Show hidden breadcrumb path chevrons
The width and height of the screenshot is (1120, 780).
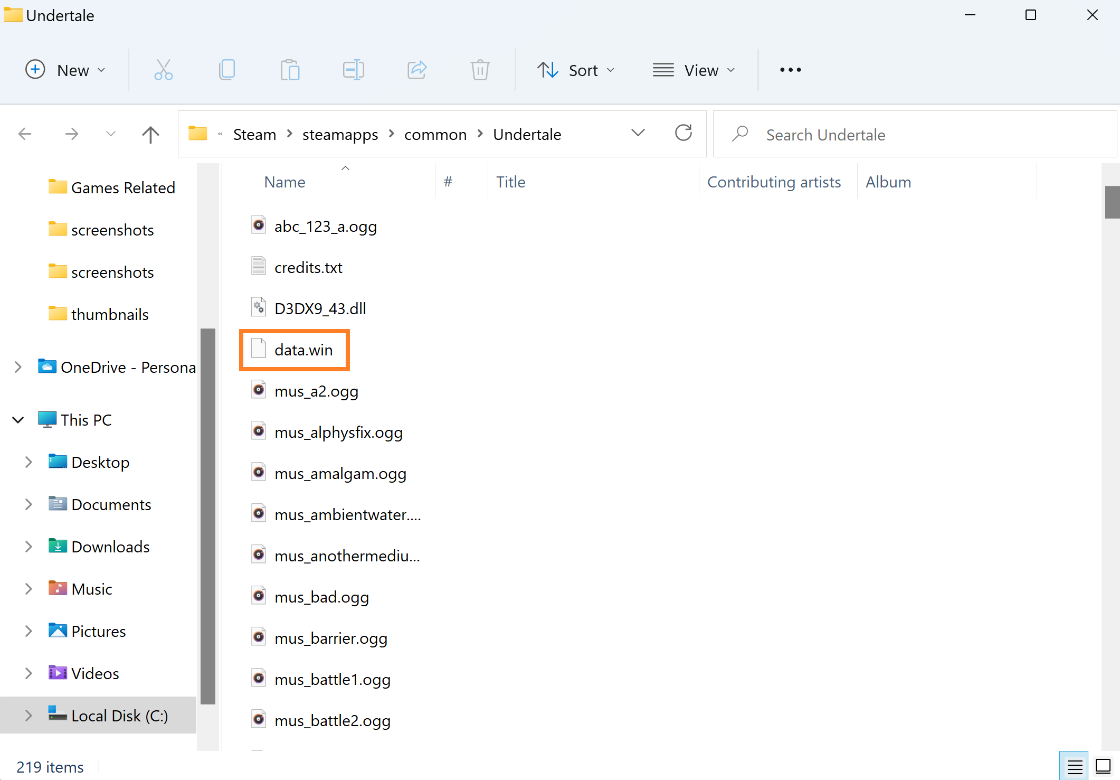[220, 134]
